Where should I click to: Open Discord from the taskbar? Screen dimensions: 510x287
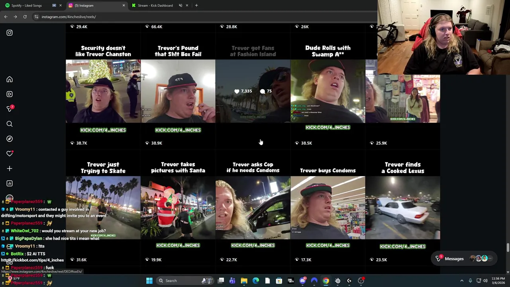click(302, 281)
